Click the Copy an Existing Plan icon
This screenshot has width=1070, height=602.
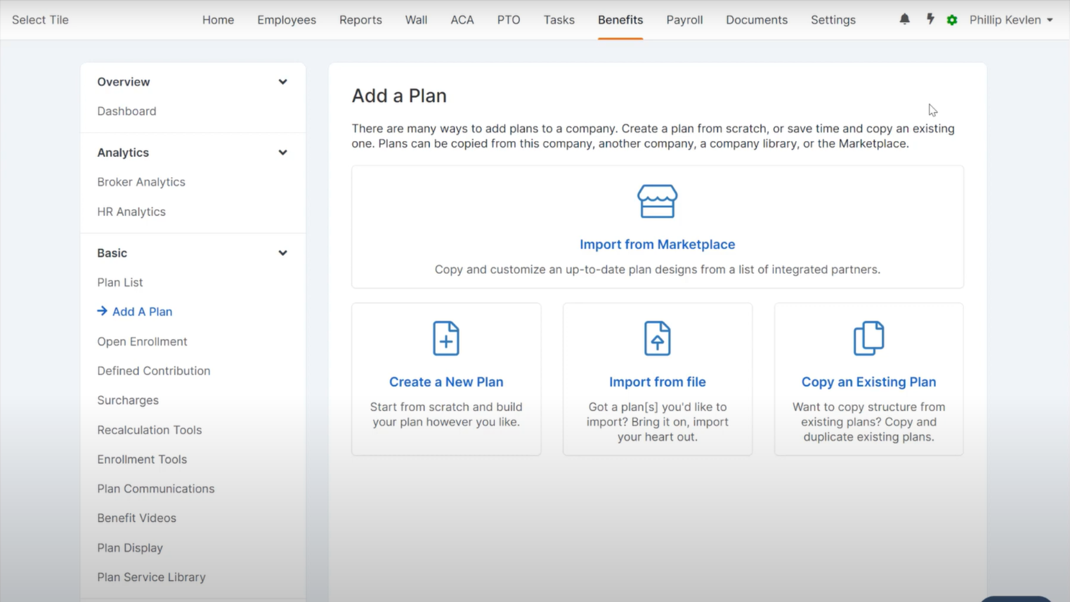869,337
